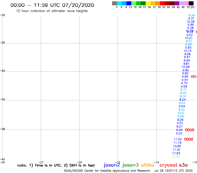Image resolution: width=197 pixels, height=173 pixels.
Task: Click the wave height value 9.31
Action: 191,18
